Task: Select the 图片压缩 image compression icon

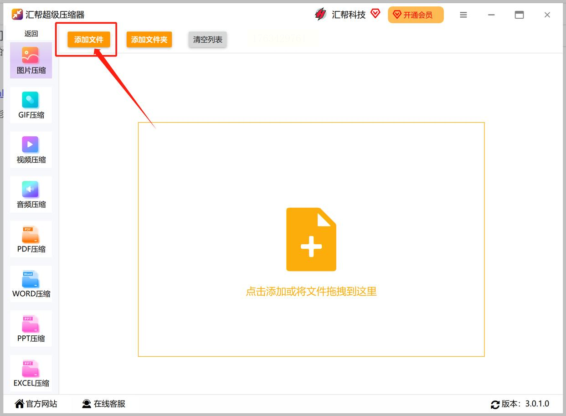Action: coord(31,55)
